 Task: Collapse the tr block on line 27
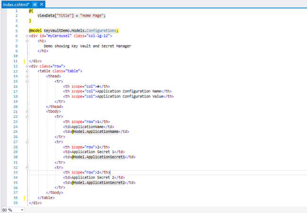coord(27,142)
